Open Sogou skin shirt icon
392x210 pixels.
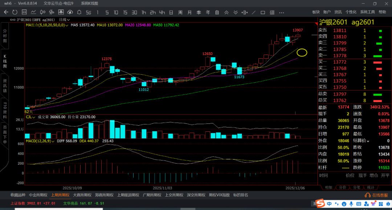pyautogui.click(x=374, y=204)
